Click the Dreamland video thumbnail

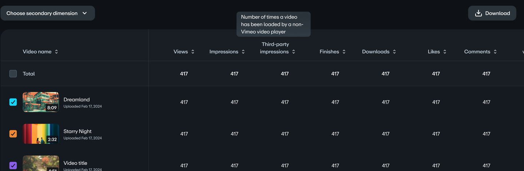pos(41,102)
